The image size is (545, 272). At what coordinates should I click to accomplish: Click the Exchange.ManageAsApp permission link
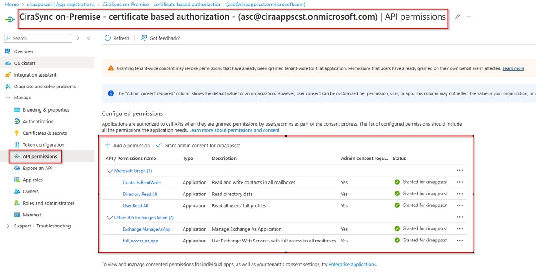click(x=147, y=229)
